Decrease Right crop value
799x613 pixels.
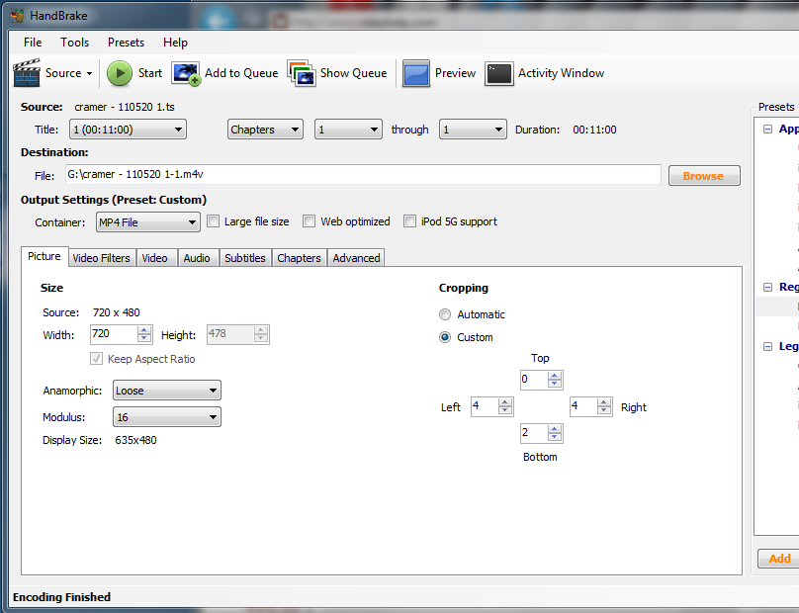click(x=604, y=410)
